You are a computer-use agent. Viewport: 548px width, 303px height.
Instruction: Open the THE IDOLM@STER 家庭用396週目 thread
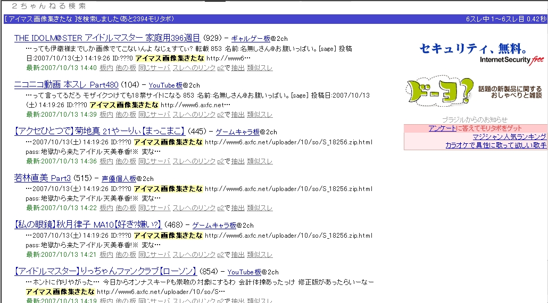pyautogui.click(x=107, y=38)
